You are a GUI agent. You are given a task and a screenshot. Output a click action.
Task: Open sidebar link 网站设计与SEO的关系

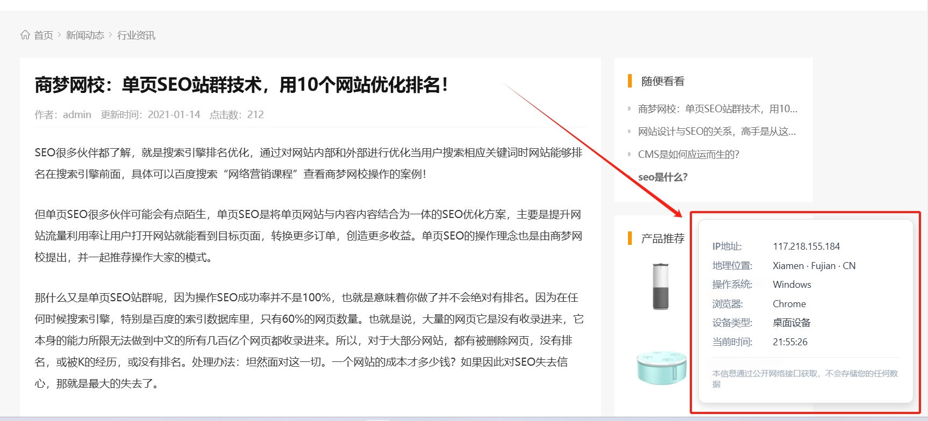tap(717, 132)
